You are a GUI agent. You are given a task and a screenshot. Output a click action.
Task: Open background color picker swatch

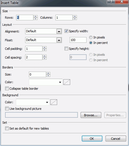click(x=54, y=102)
